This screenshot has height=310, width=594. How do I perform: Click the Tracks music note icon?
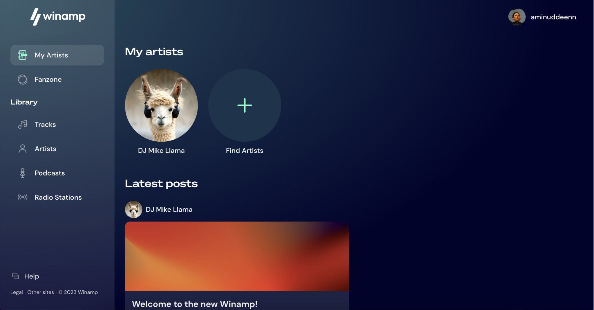[x=22, y=124]
